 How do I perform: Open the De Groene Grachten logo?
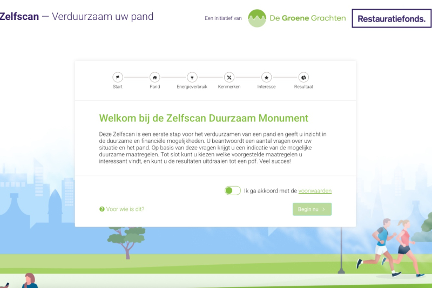297,18
